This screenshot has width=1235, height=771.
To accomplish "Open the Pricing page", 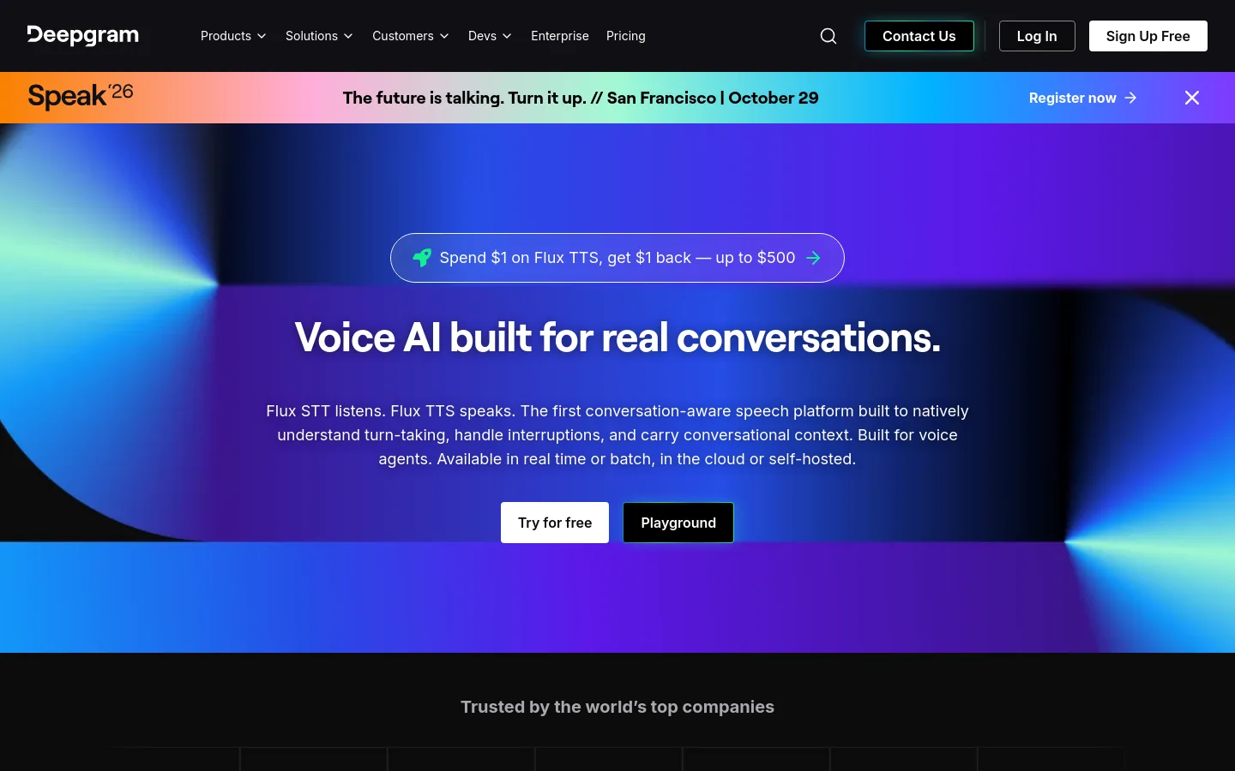I will (x=626, y=36).
